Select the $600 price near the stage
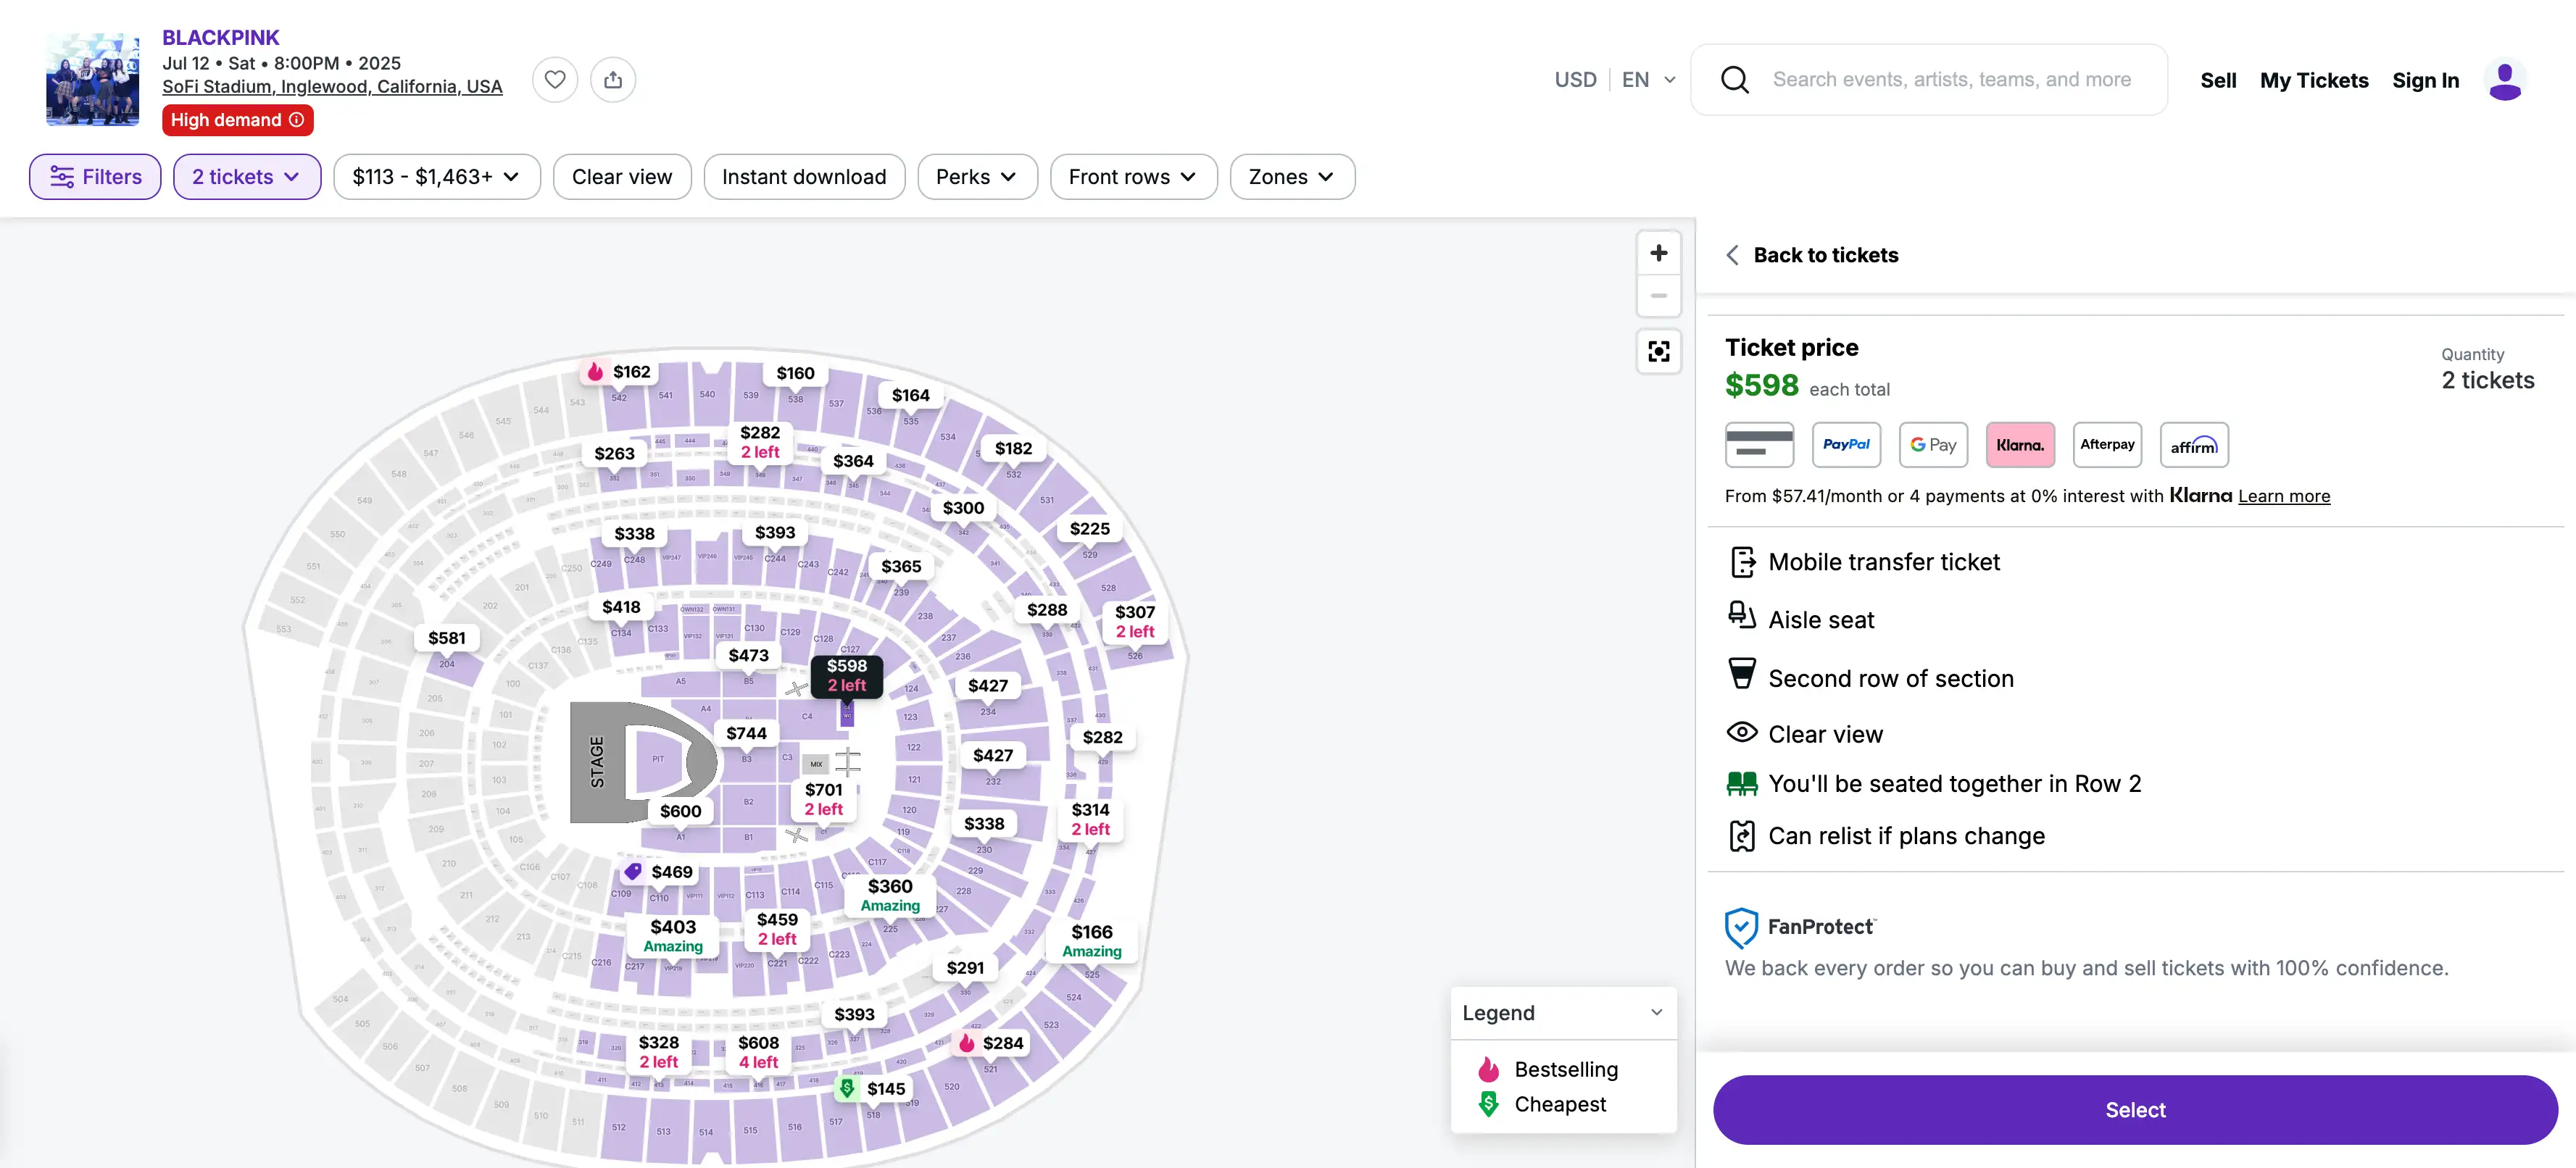The height and width of the screenshot is (1168, 2576). 680,811
